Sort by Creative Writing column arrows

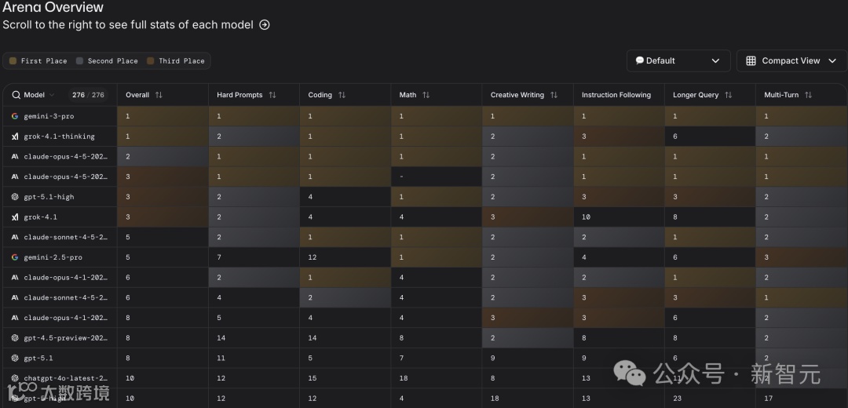(x=554, y=95)
